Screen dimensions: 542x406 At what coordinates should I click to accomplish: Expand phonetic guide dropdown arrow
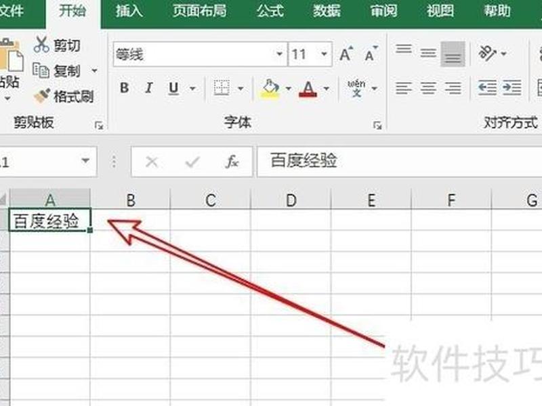pyautogui.click(x=374, y=89)
